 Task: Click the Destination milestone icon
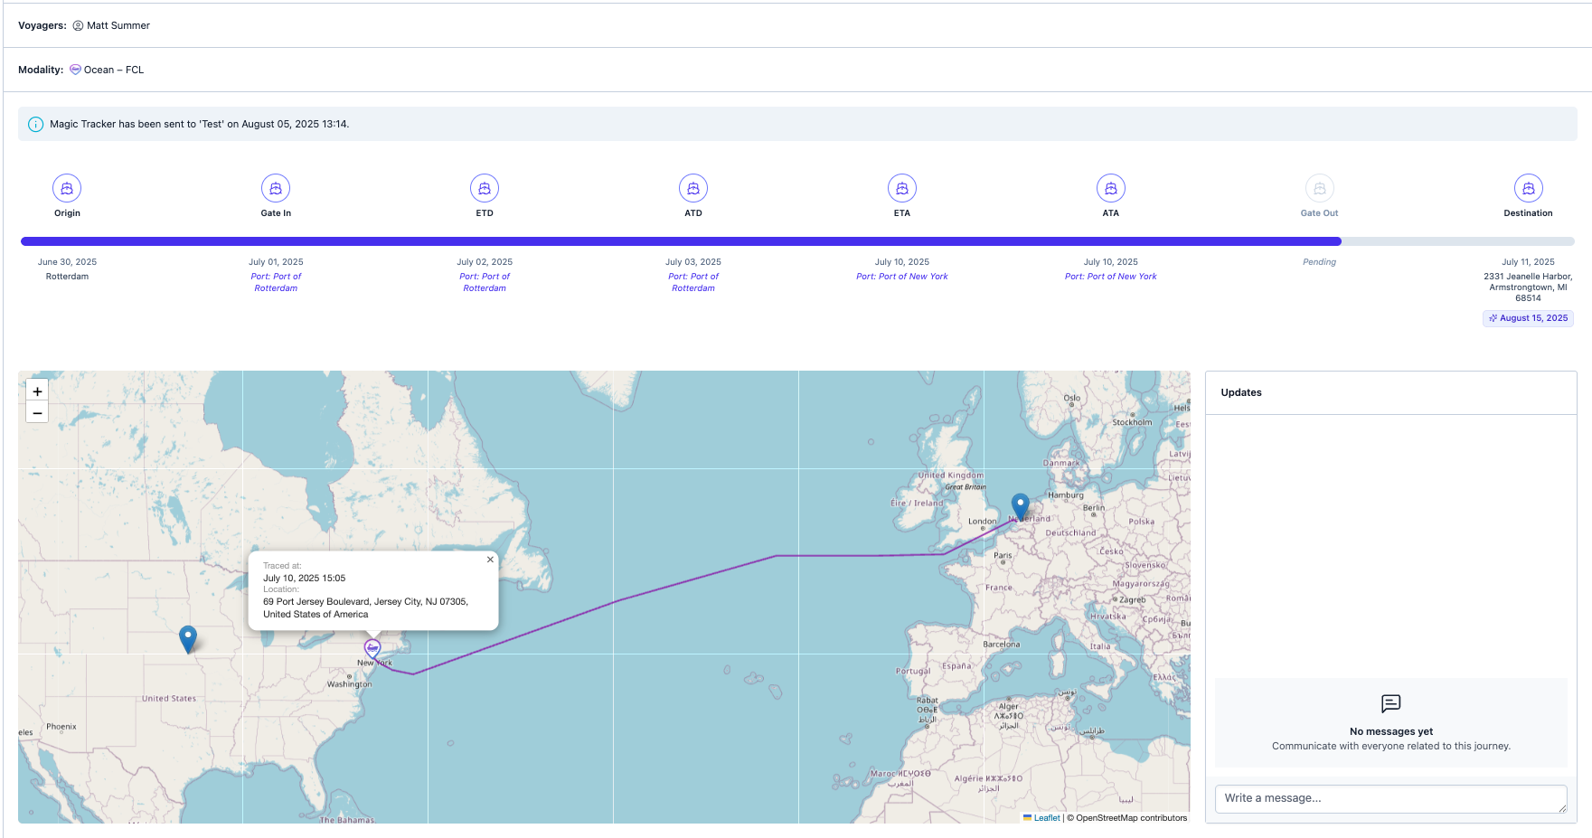click(x=1529, y=188)
